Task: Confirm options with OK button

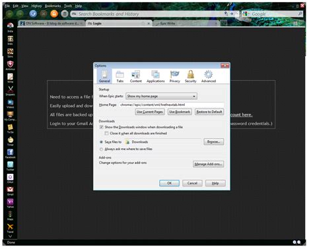Action: 169,183
